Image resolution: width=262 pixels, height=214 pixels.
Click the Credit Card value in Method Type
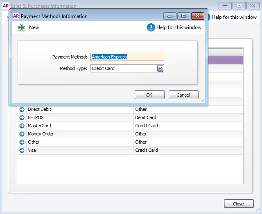coord(103,68)
